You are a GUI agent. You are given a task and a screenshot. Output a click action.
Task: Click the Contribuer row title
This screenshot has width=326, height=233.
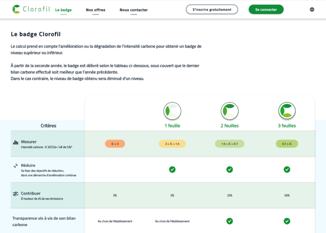[x=31, y=193]
